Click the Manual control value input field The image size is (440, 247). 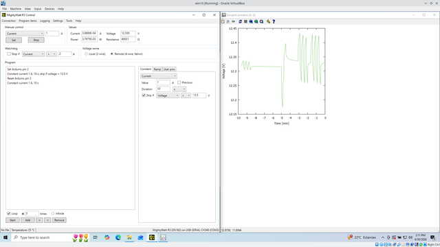coord(52,34)
